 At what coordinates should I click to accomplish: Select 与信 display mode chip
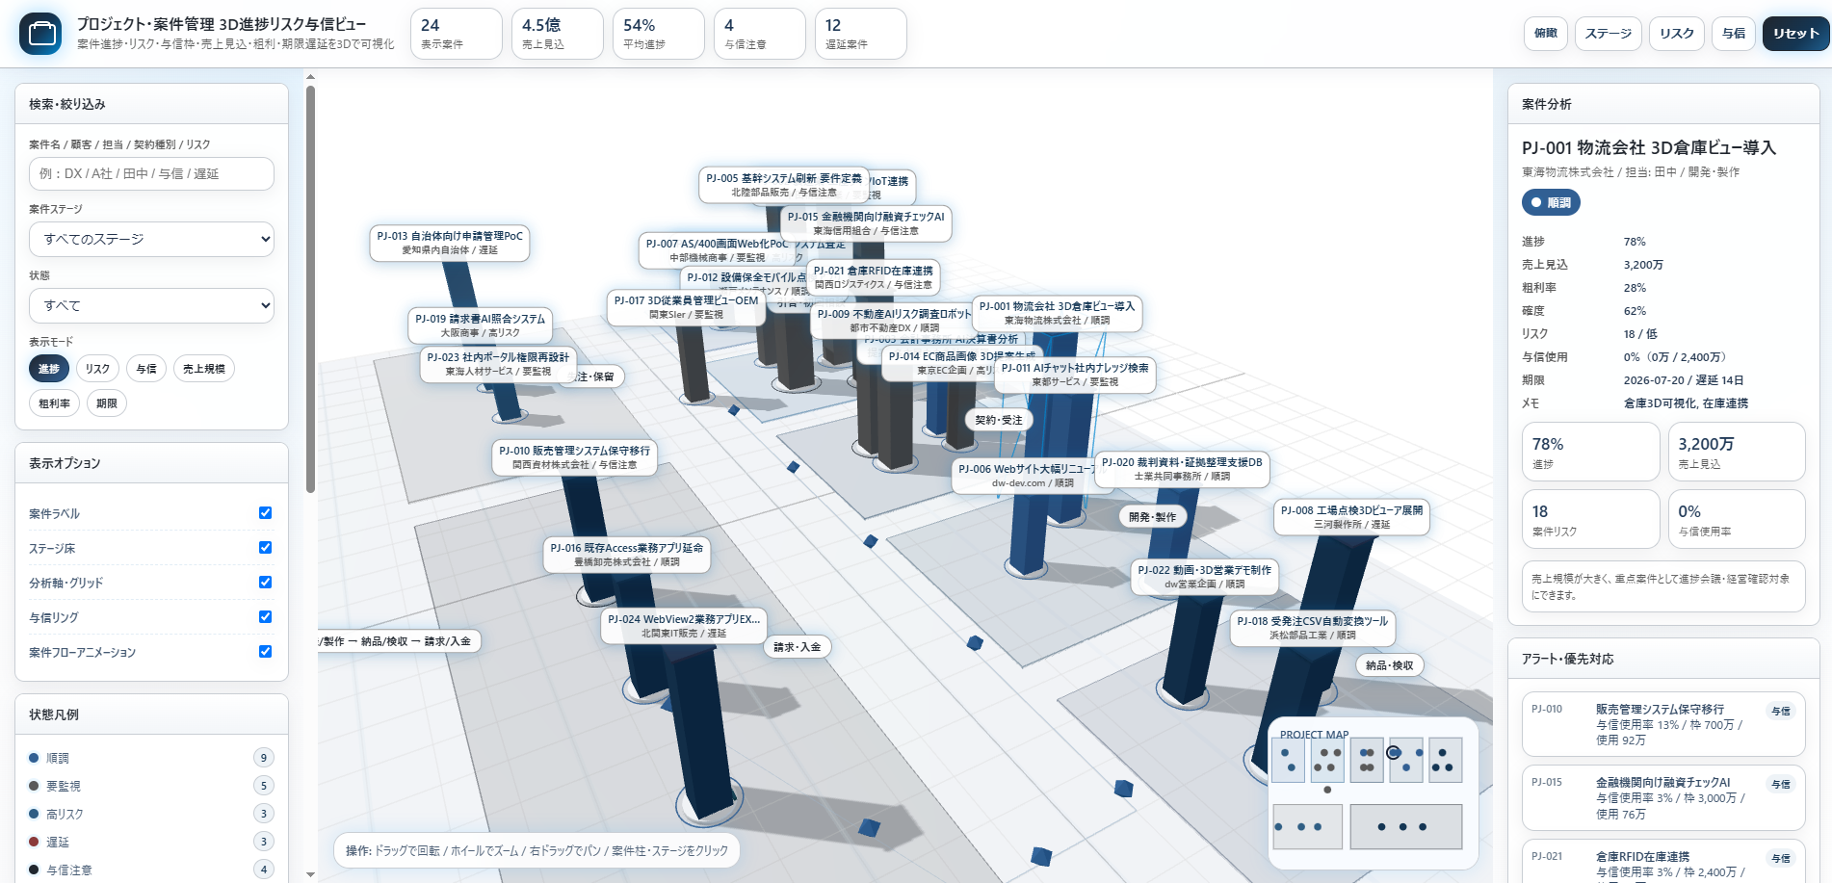pyautogui.click(x=146, y=369)
